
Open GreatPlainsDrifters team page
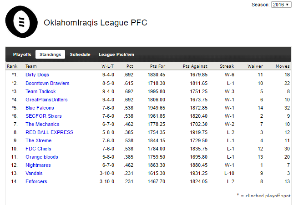46,100
